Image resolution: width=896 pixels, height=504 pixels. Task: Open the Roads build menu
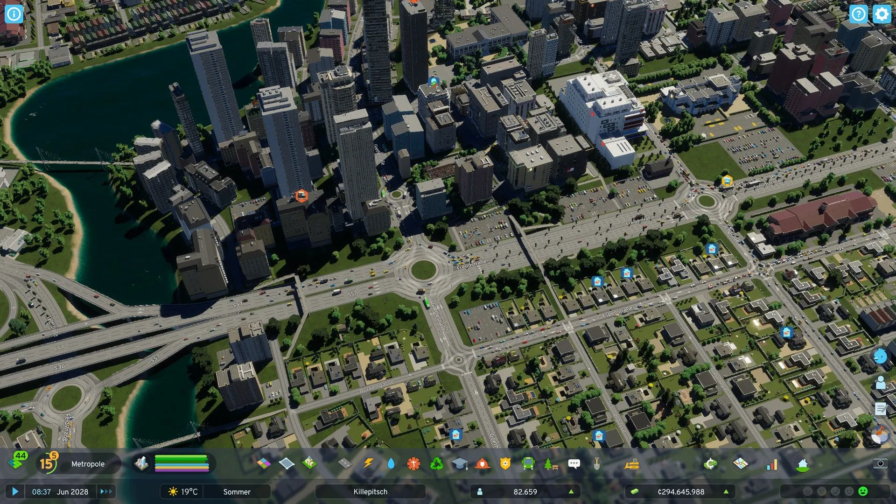click(x=344, y=464)
